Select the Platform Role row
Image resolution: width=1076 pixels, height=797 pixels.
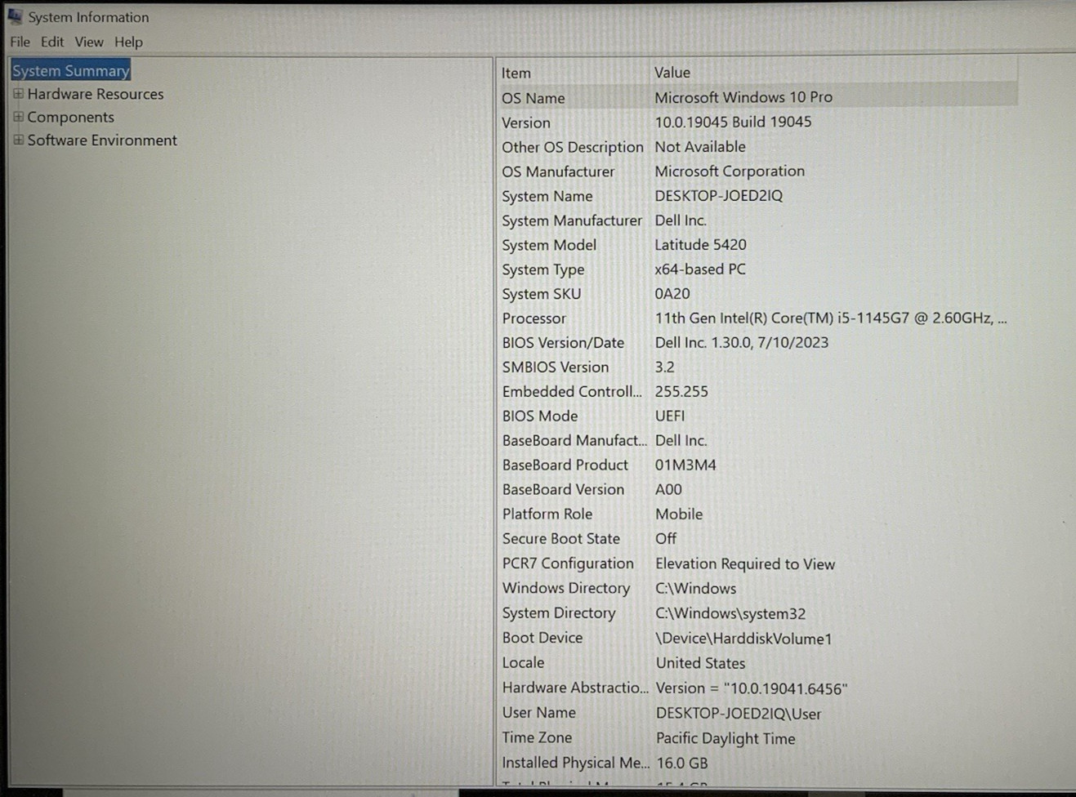point(757,514)
